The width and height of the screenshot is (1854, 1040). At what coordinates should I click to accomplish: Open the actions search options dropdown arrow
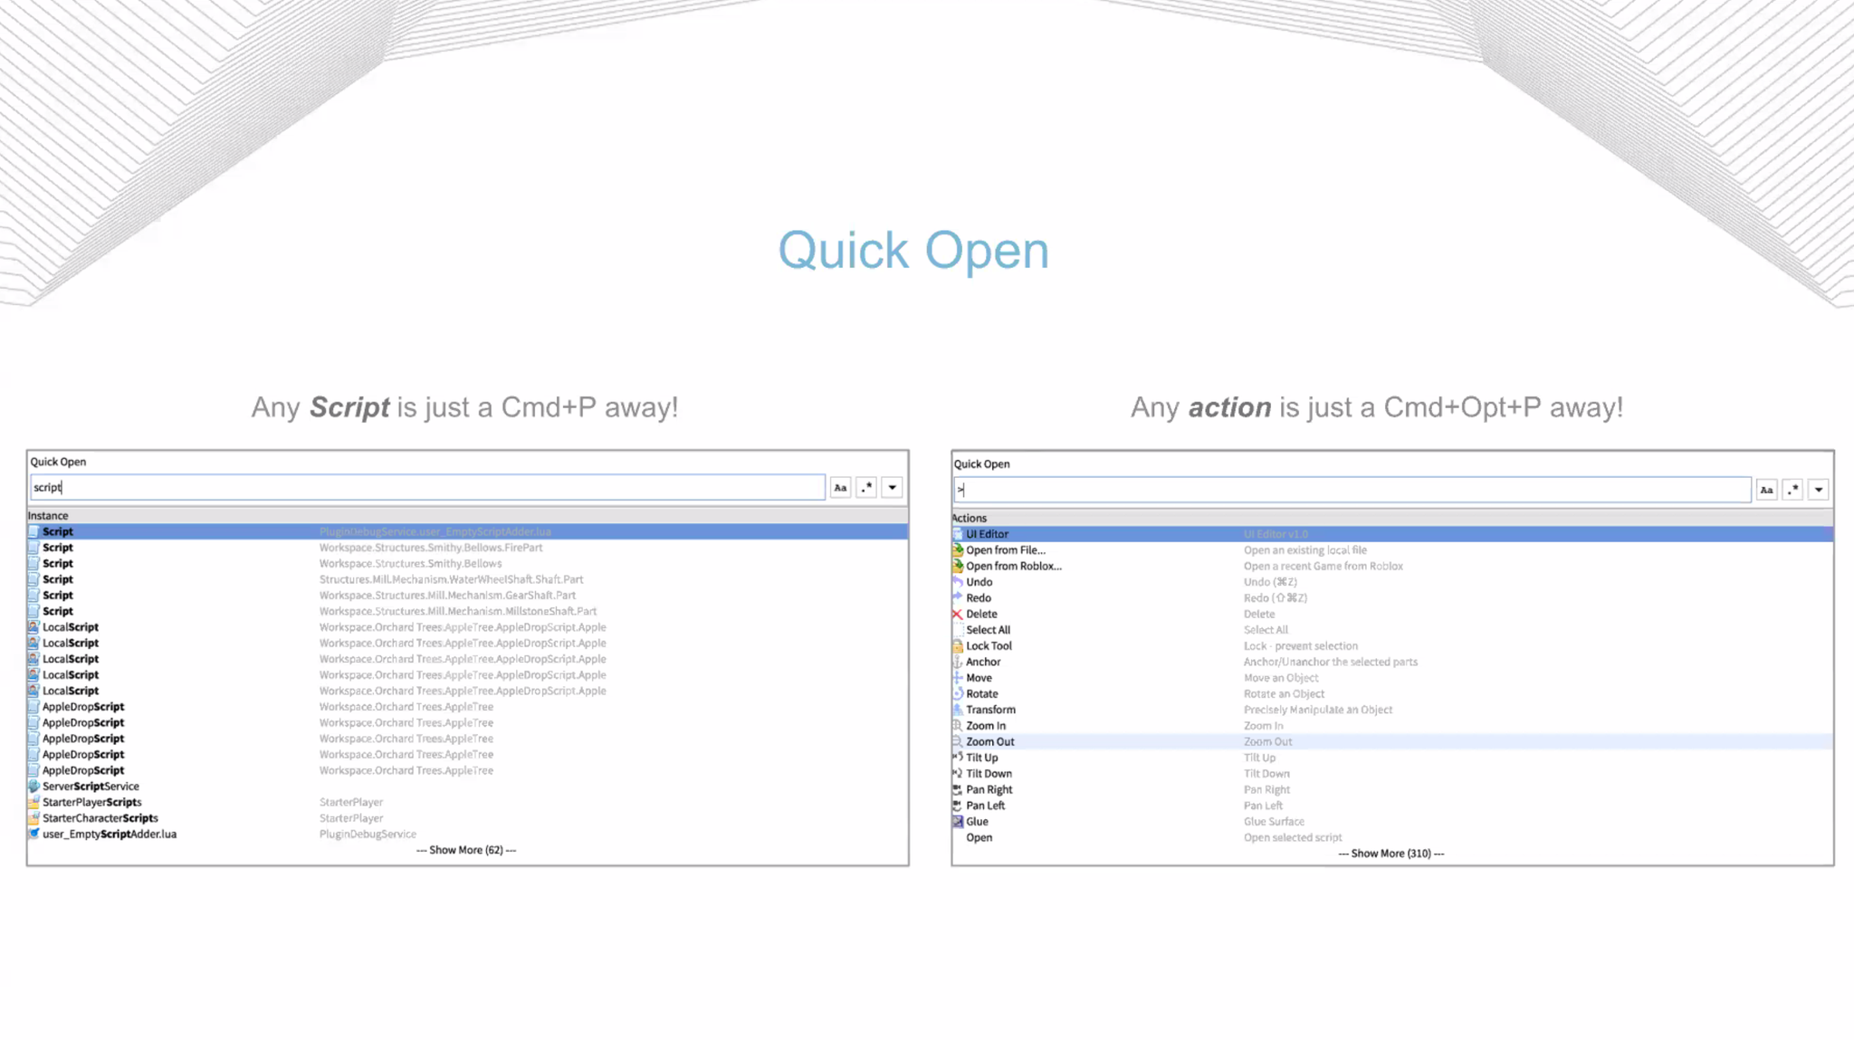(1819, 490)
